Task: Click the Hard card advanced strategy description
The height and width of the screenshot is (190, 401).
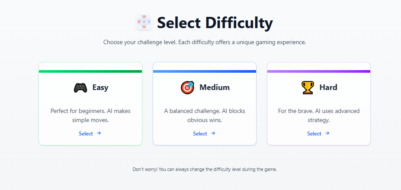Action: [x=319, y=116]
